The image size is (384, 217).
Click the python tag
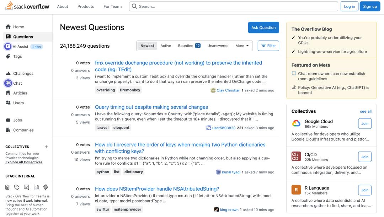pos(103,172)
